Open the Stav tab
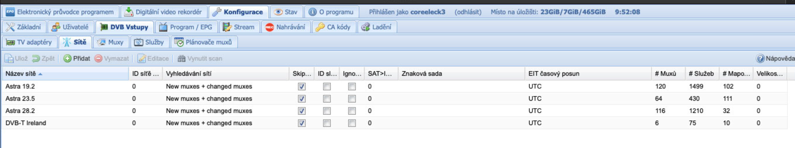The height and width of the screenshot is (148, 795). click(x=286, y=12)
